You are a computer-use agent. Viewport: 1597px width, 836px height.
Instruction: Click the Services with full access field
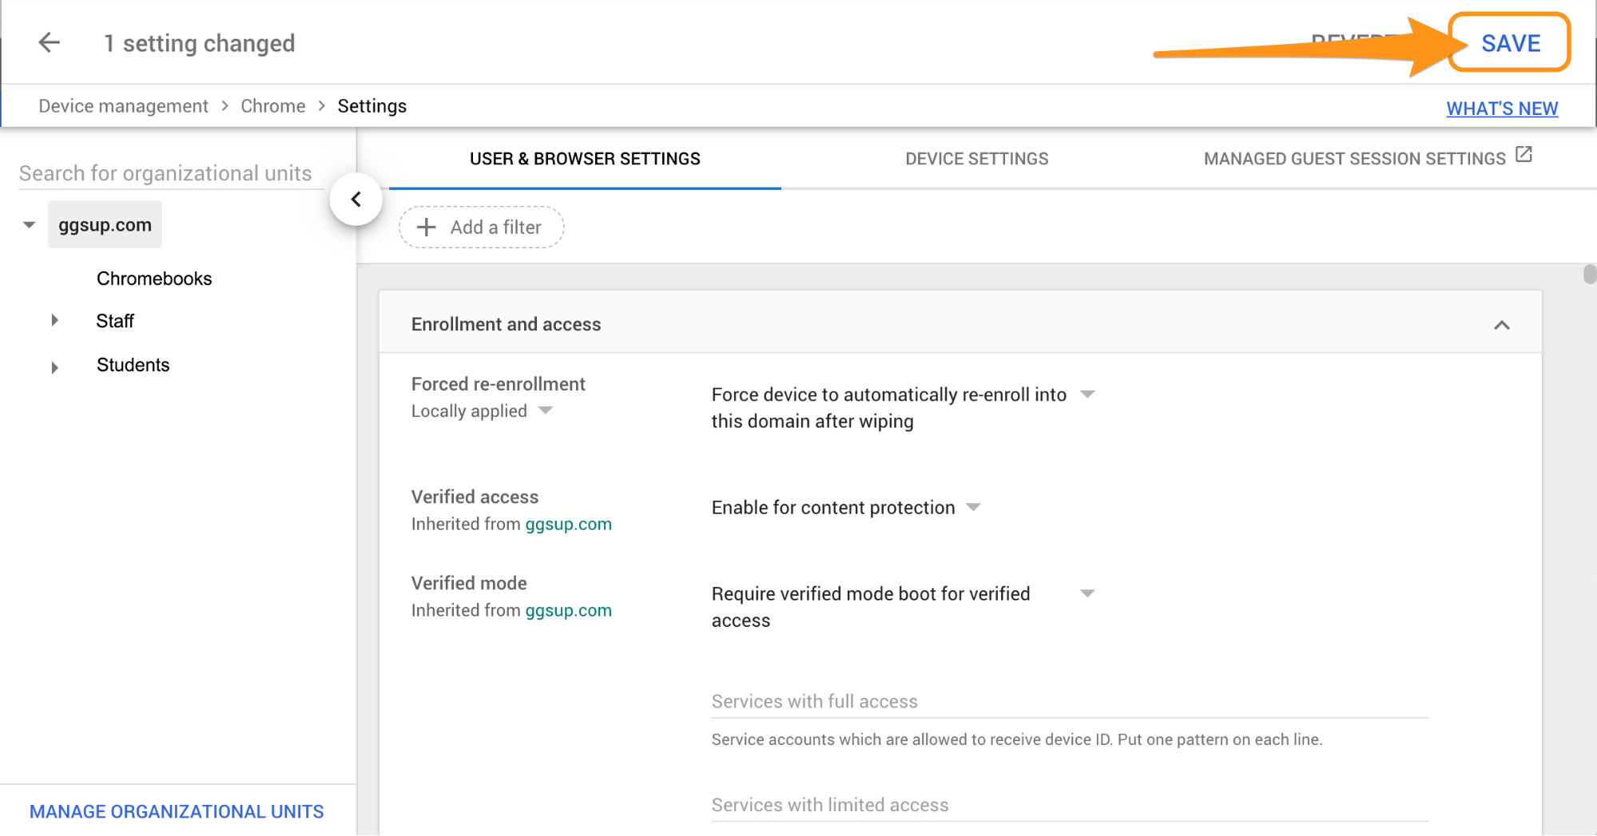1070,701
